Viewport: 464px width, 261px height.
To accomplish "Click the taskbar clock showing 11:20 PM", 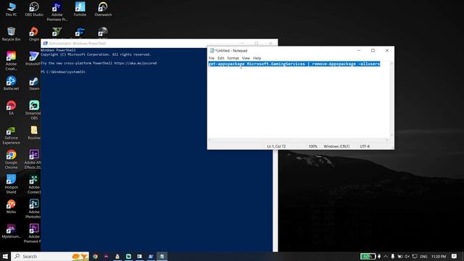I will 439,256.
